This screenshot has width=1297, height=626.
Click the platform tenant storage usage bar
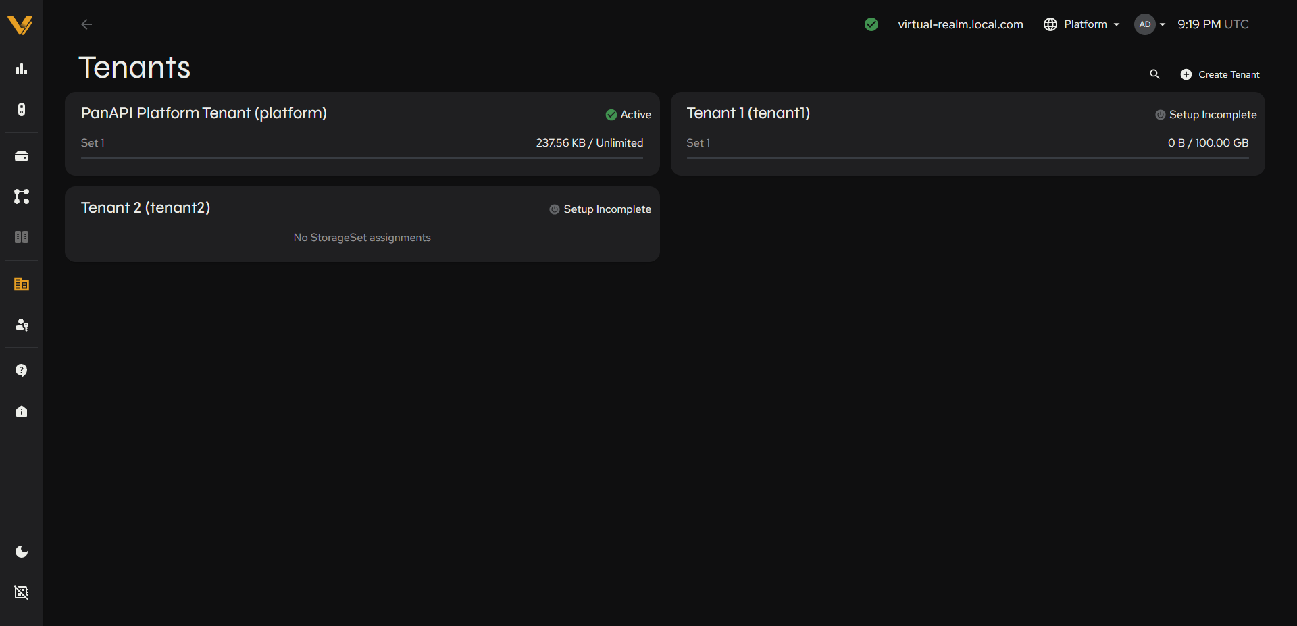pyautogui.click(x=362, y=158)
